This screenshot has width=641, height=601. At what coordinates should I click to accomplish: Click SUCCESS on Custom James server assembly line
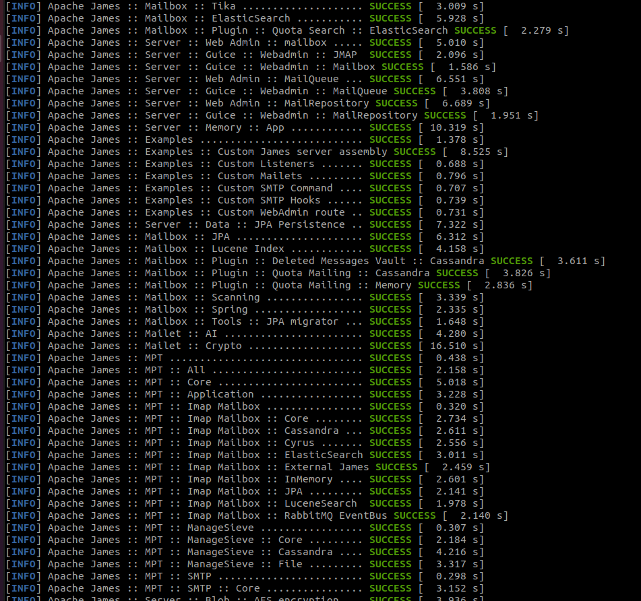pos(415,152)
